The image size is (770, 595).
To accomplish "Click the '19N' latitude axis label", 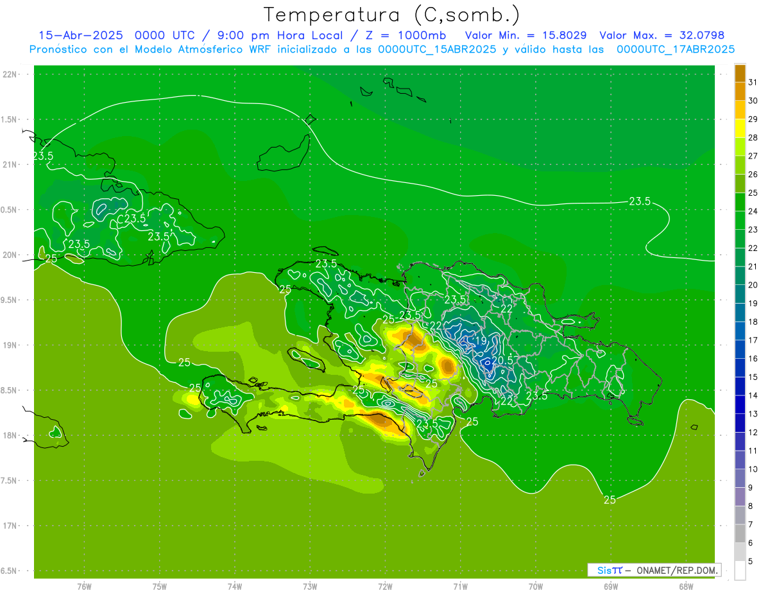I will click(10, 345).
